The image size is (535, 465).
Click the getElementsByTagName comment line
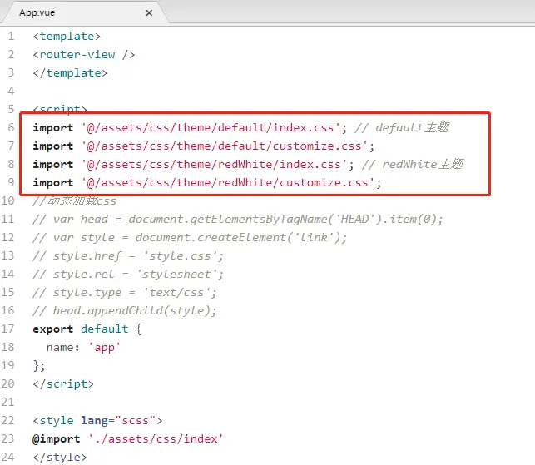(238, 220)
